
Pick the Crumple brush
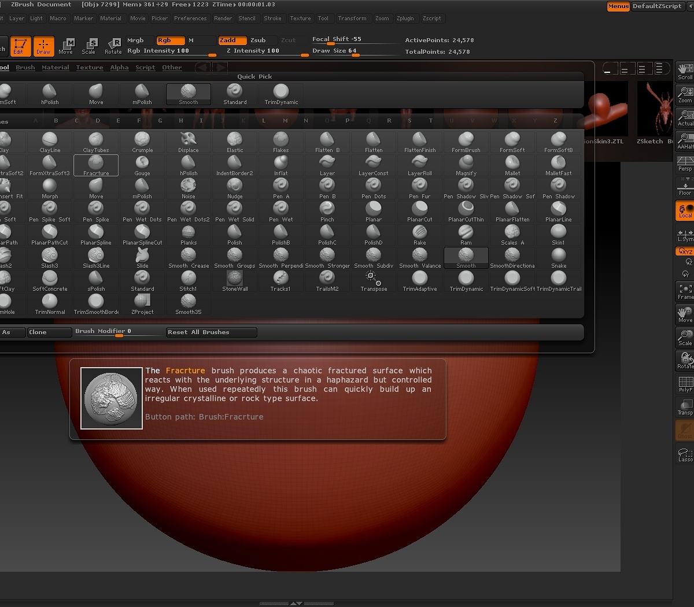[x=142, y=142]
